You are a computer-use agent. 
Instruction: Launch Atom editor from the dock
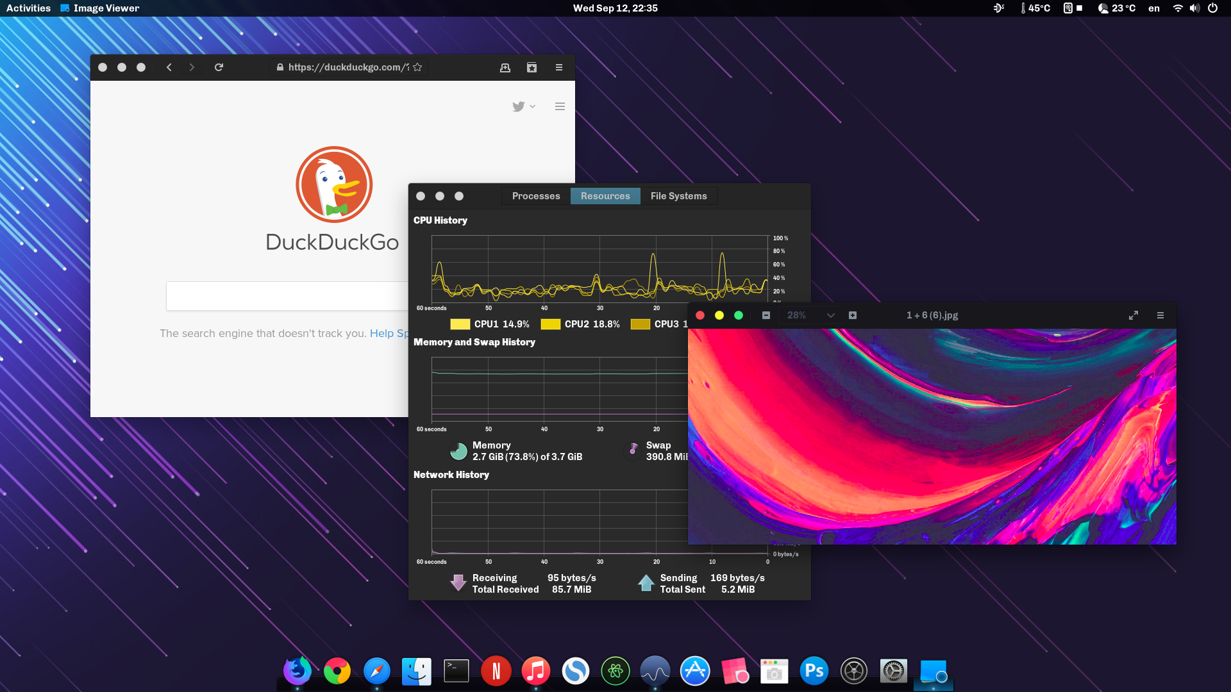[615, 671]
